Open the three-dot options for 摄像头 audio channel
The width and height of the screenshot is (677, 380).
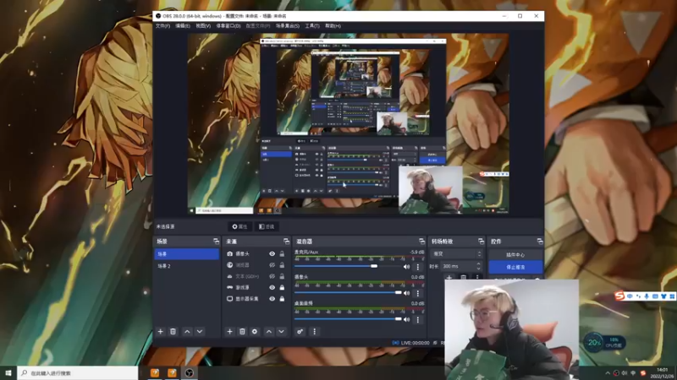pos(417,293)
